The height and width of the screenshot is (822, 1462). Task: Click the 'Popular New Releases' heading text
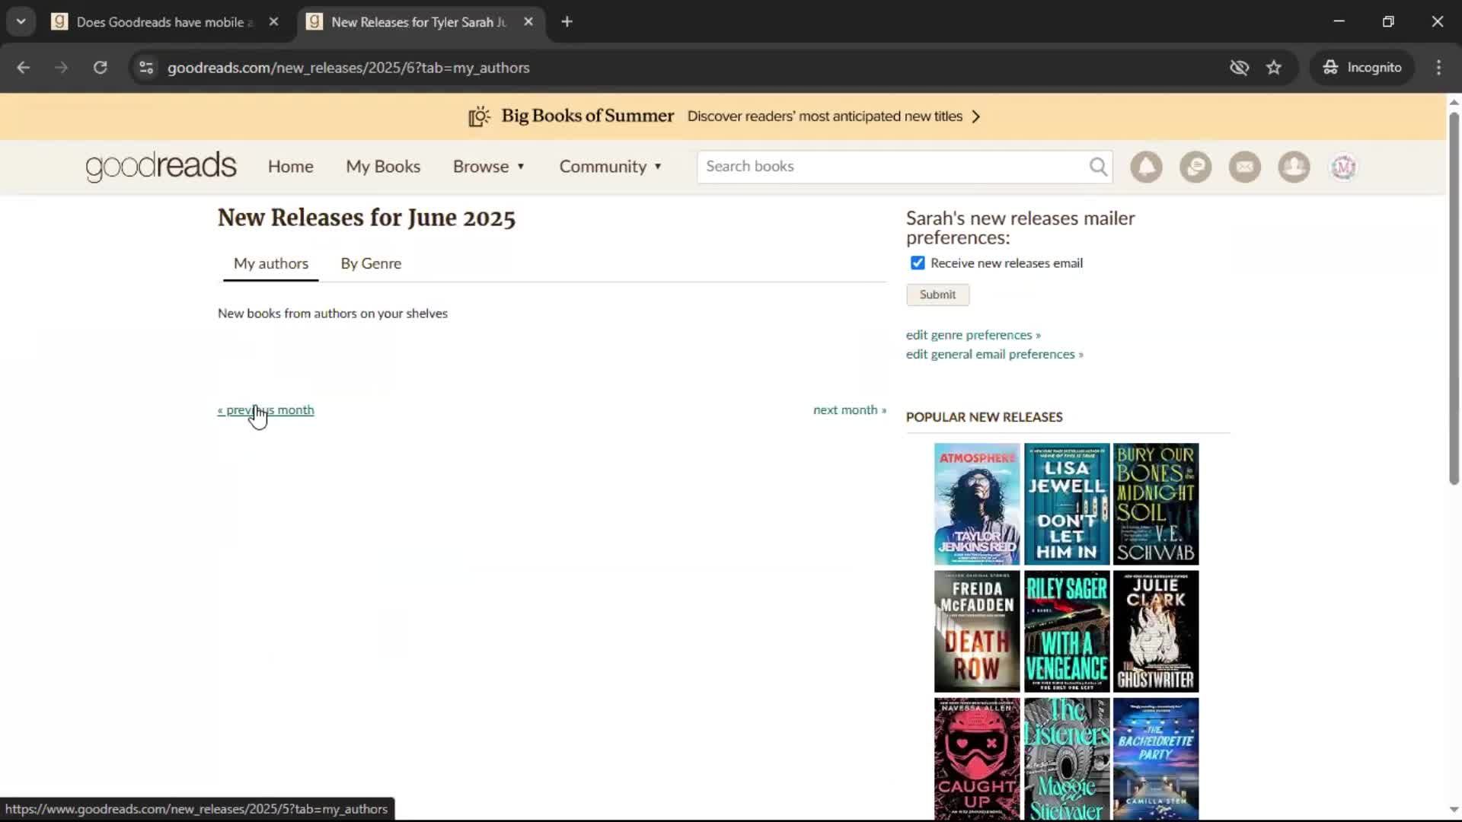tap(984, 417)
